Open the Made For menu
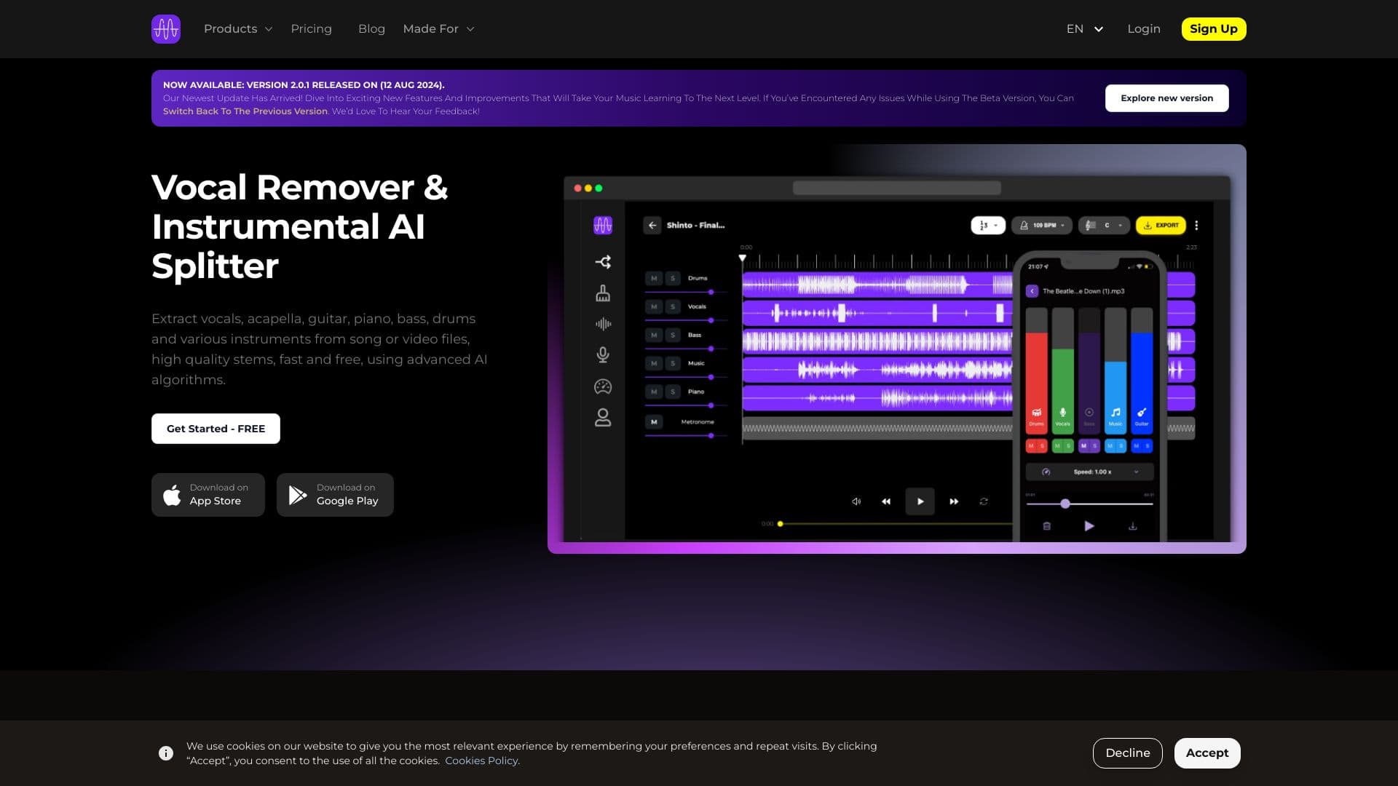 (438, 28)
